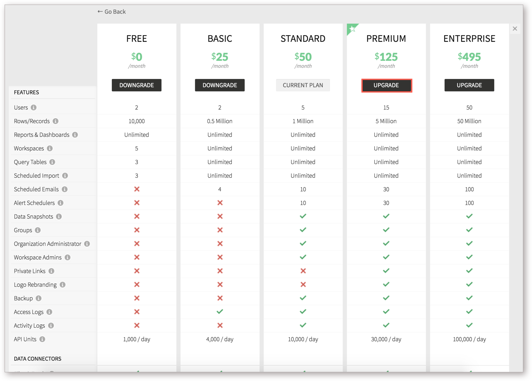The height and width of the screenshot is (381, 532).
Task: View details for Reports & Dashboards feature
Action: 75,134
